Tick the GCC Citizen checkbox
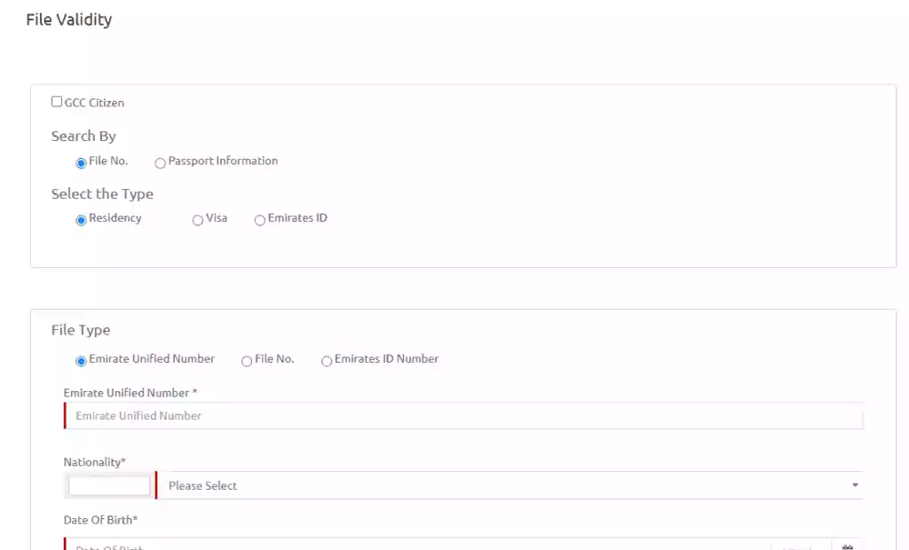The width and height of the screenshot is (909, 550). pyautogui.click(x=56, y=101)
